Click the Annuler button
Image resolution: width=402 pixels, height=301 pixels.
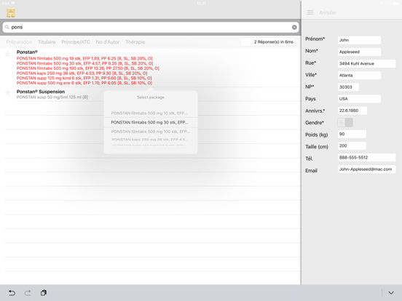point(328,12)
